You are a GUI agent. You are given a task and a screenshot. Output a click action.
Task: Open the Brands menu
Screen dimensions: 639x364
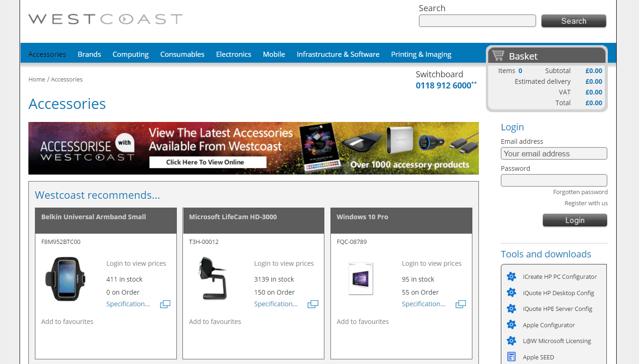(x=89, y=54)
